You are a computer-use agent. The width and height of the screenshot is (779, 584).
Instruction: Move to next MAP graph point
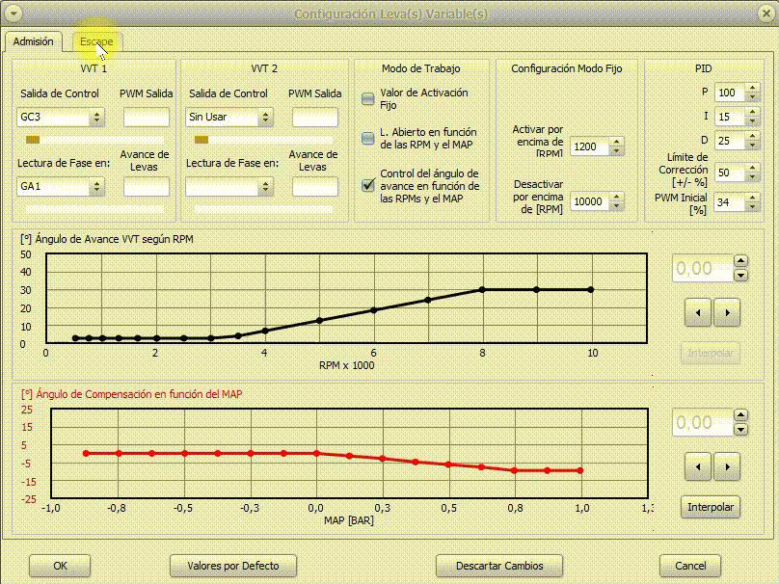[726, 466]
